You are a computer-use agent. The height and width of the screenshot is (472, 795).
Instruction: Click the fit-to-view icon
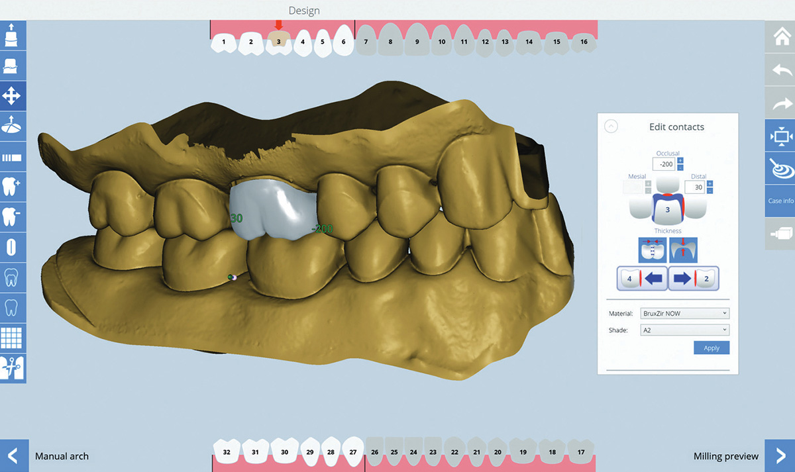[780, 136]
